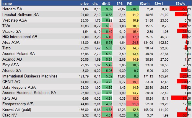192x118 pixels.
Task: Open the Netgem SA row
Action: click(x=97, y=9)
